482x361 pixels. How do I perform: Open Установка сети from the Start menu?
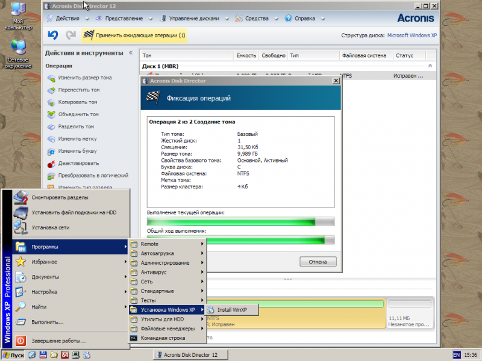(x=70, y=227)
